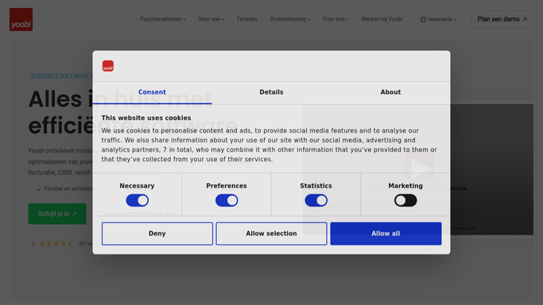Click the star rating icons
The height and width of the screenshot is (305, 543).
click(56, 244)
